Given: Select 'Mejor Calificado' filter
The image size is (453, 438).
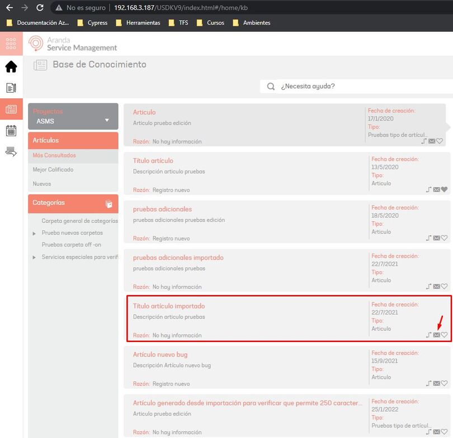Looking at the screenshot, I should [x=53, y=170].
